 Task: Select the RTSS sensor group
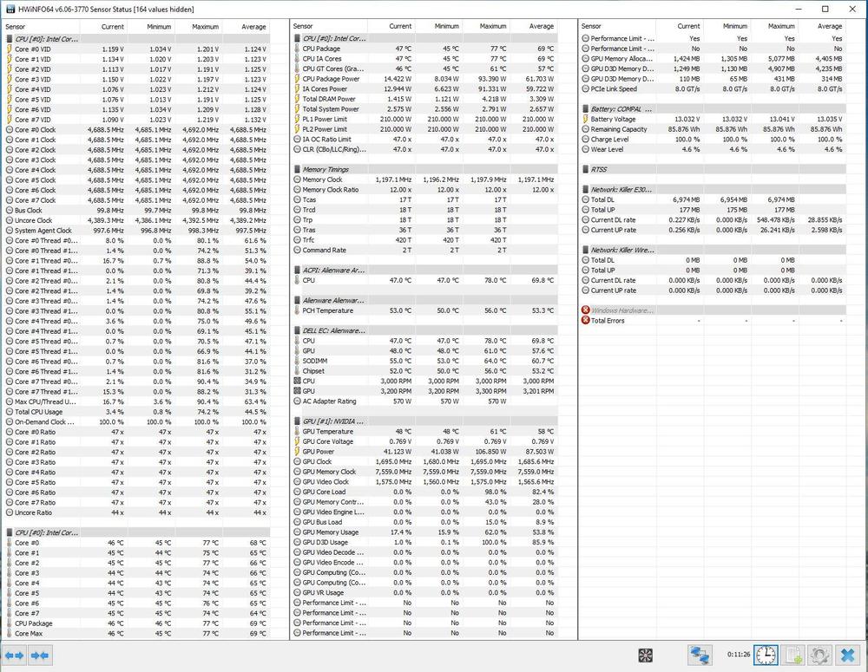(599, 169)
